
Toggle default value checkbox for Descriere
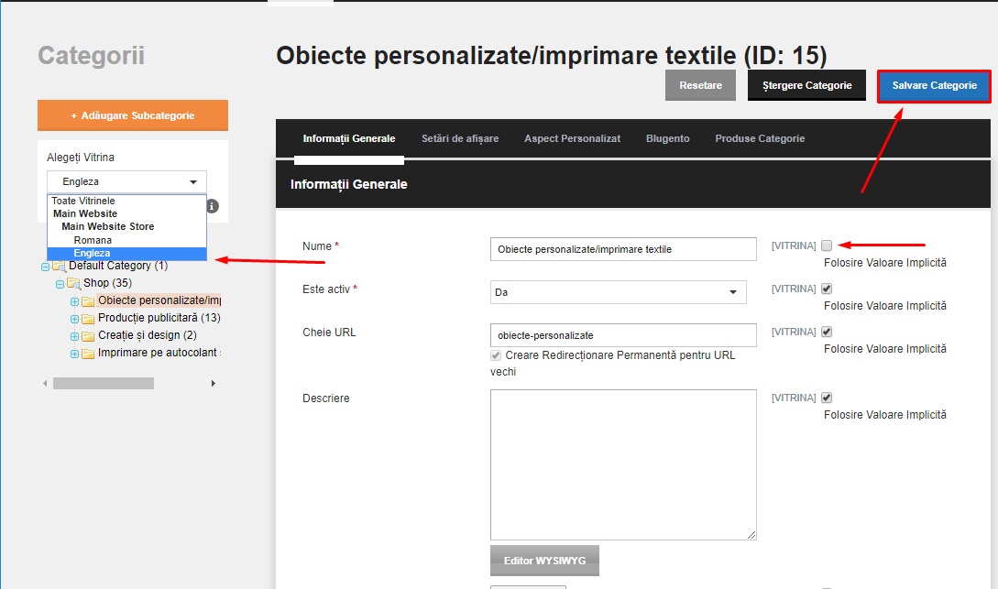coord(827,398)
